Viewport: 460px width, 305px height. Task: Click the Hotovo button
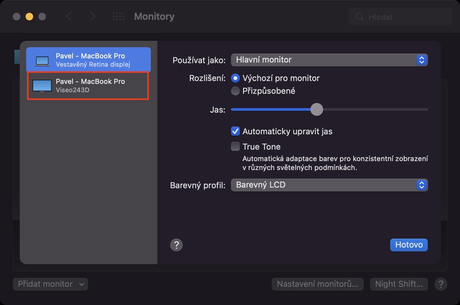(x=409, y=245)
